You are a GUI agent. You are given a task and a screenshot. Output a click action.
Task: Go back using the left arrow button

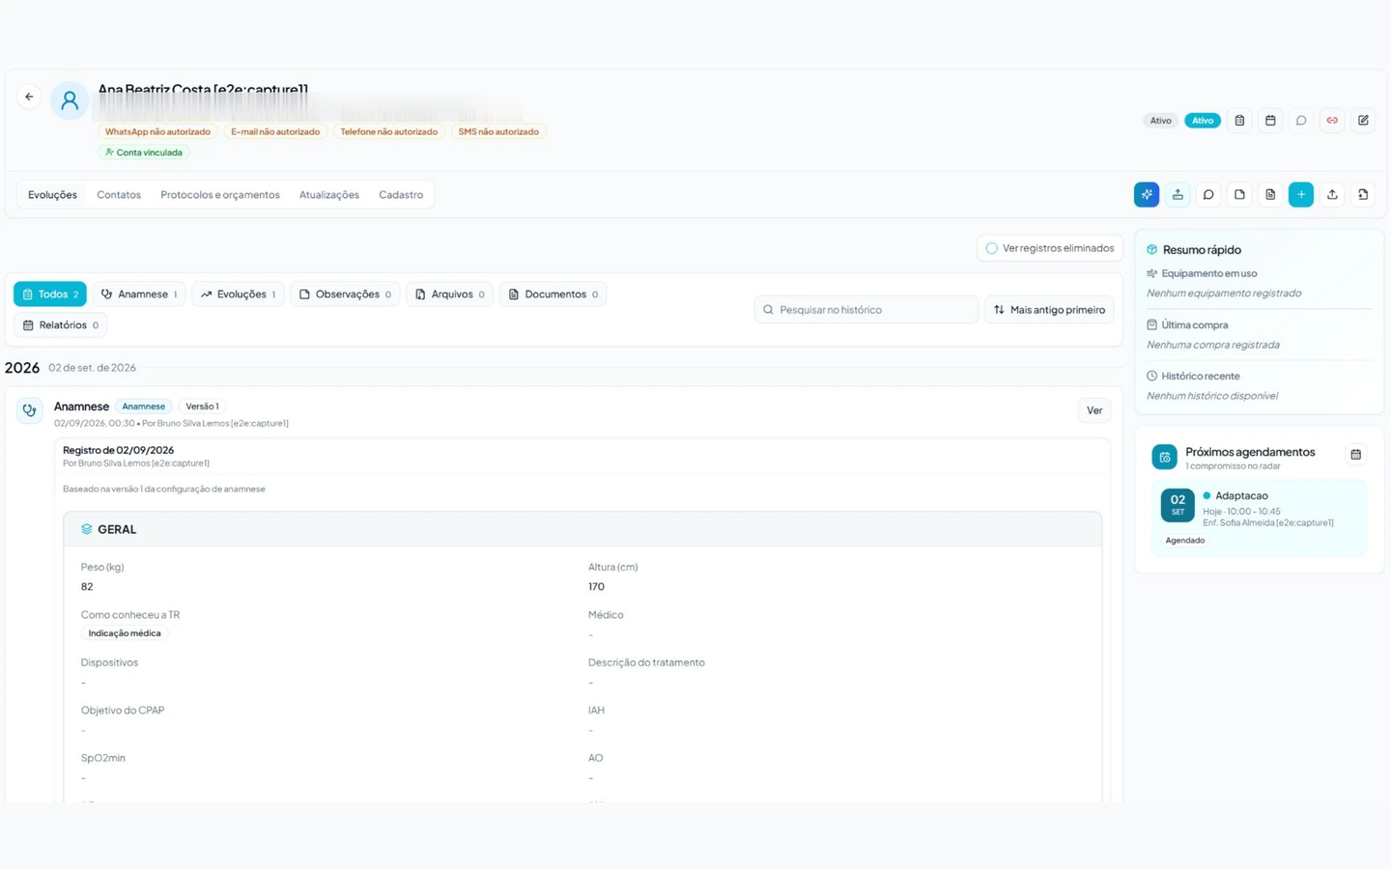pos(29,97)
